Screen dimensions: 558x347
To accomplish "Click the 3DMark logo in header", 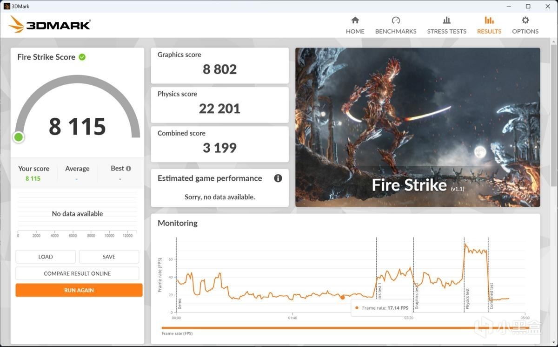I will pos(50,24).
